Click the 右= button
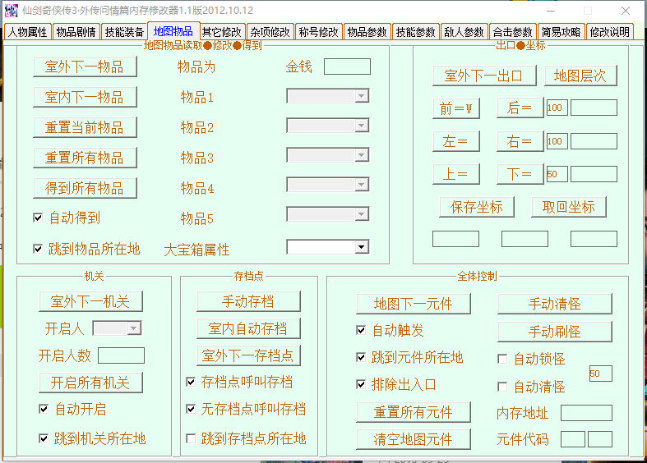 coord(520,141)
